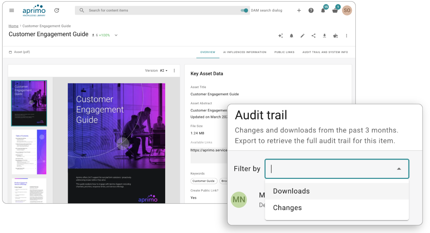This screenshot has height=233, width=430.
Task: Click the refresh history icon
Action: click(x=57, y=10)
